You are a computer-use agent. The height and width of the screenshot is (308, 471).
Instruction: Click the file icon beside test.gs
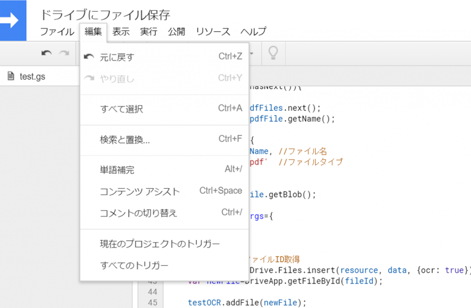11,76
